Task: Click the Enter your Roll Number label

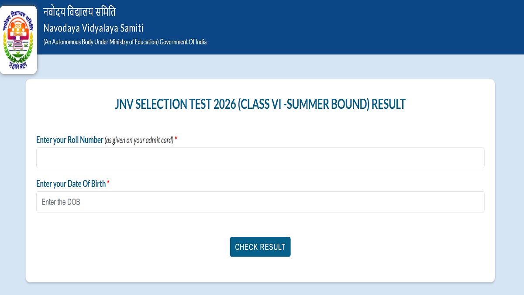Action: tap(69, 140)
